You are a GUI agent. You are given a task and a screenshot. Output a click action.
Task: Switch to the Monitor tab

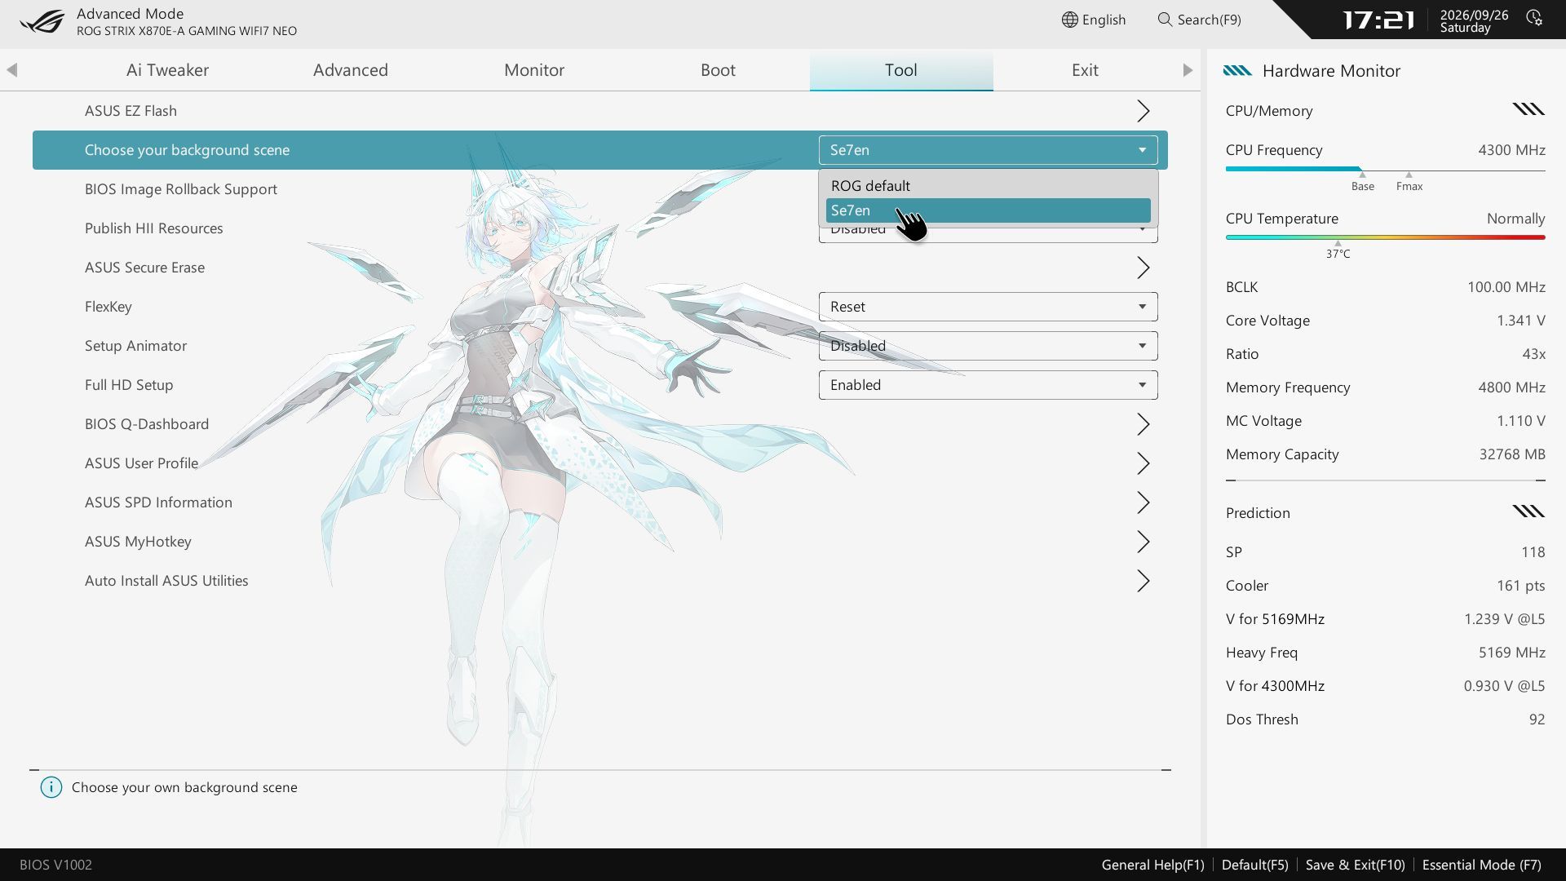(534, 70)
